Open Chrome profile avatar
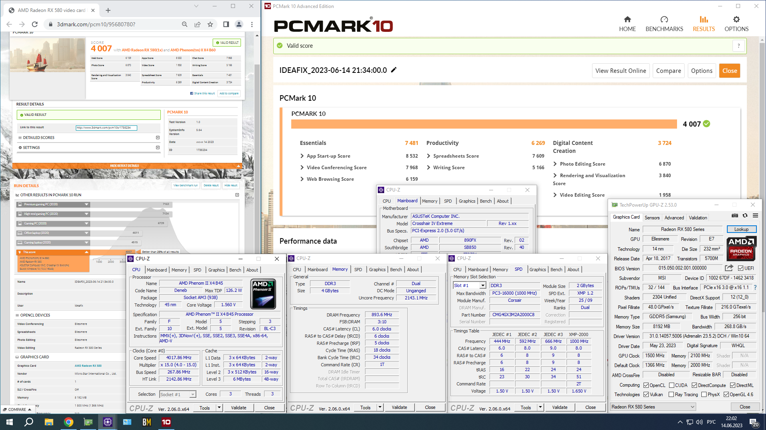The width and height of the screenshot is (766, 430). coord(239,24)
